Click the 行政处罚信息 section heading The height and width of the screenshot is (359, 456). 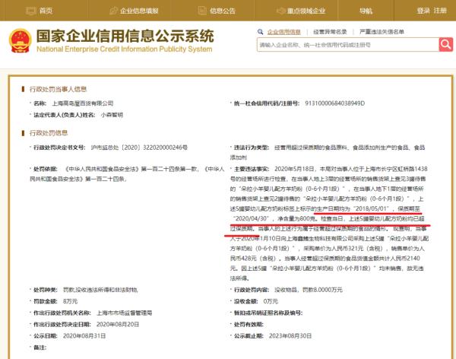point(49,133)
